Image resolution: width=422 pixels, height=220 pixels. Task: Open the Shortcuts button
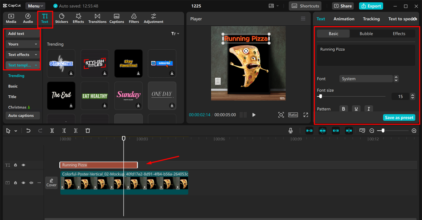[305, 6]
